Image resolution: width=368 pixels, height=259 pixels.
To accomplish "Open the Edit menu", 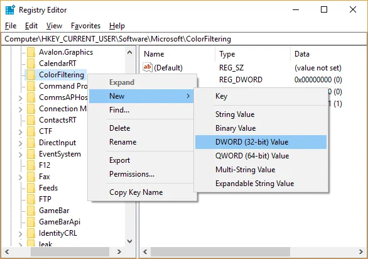I will pyautogui.click(x=31, y=26).
